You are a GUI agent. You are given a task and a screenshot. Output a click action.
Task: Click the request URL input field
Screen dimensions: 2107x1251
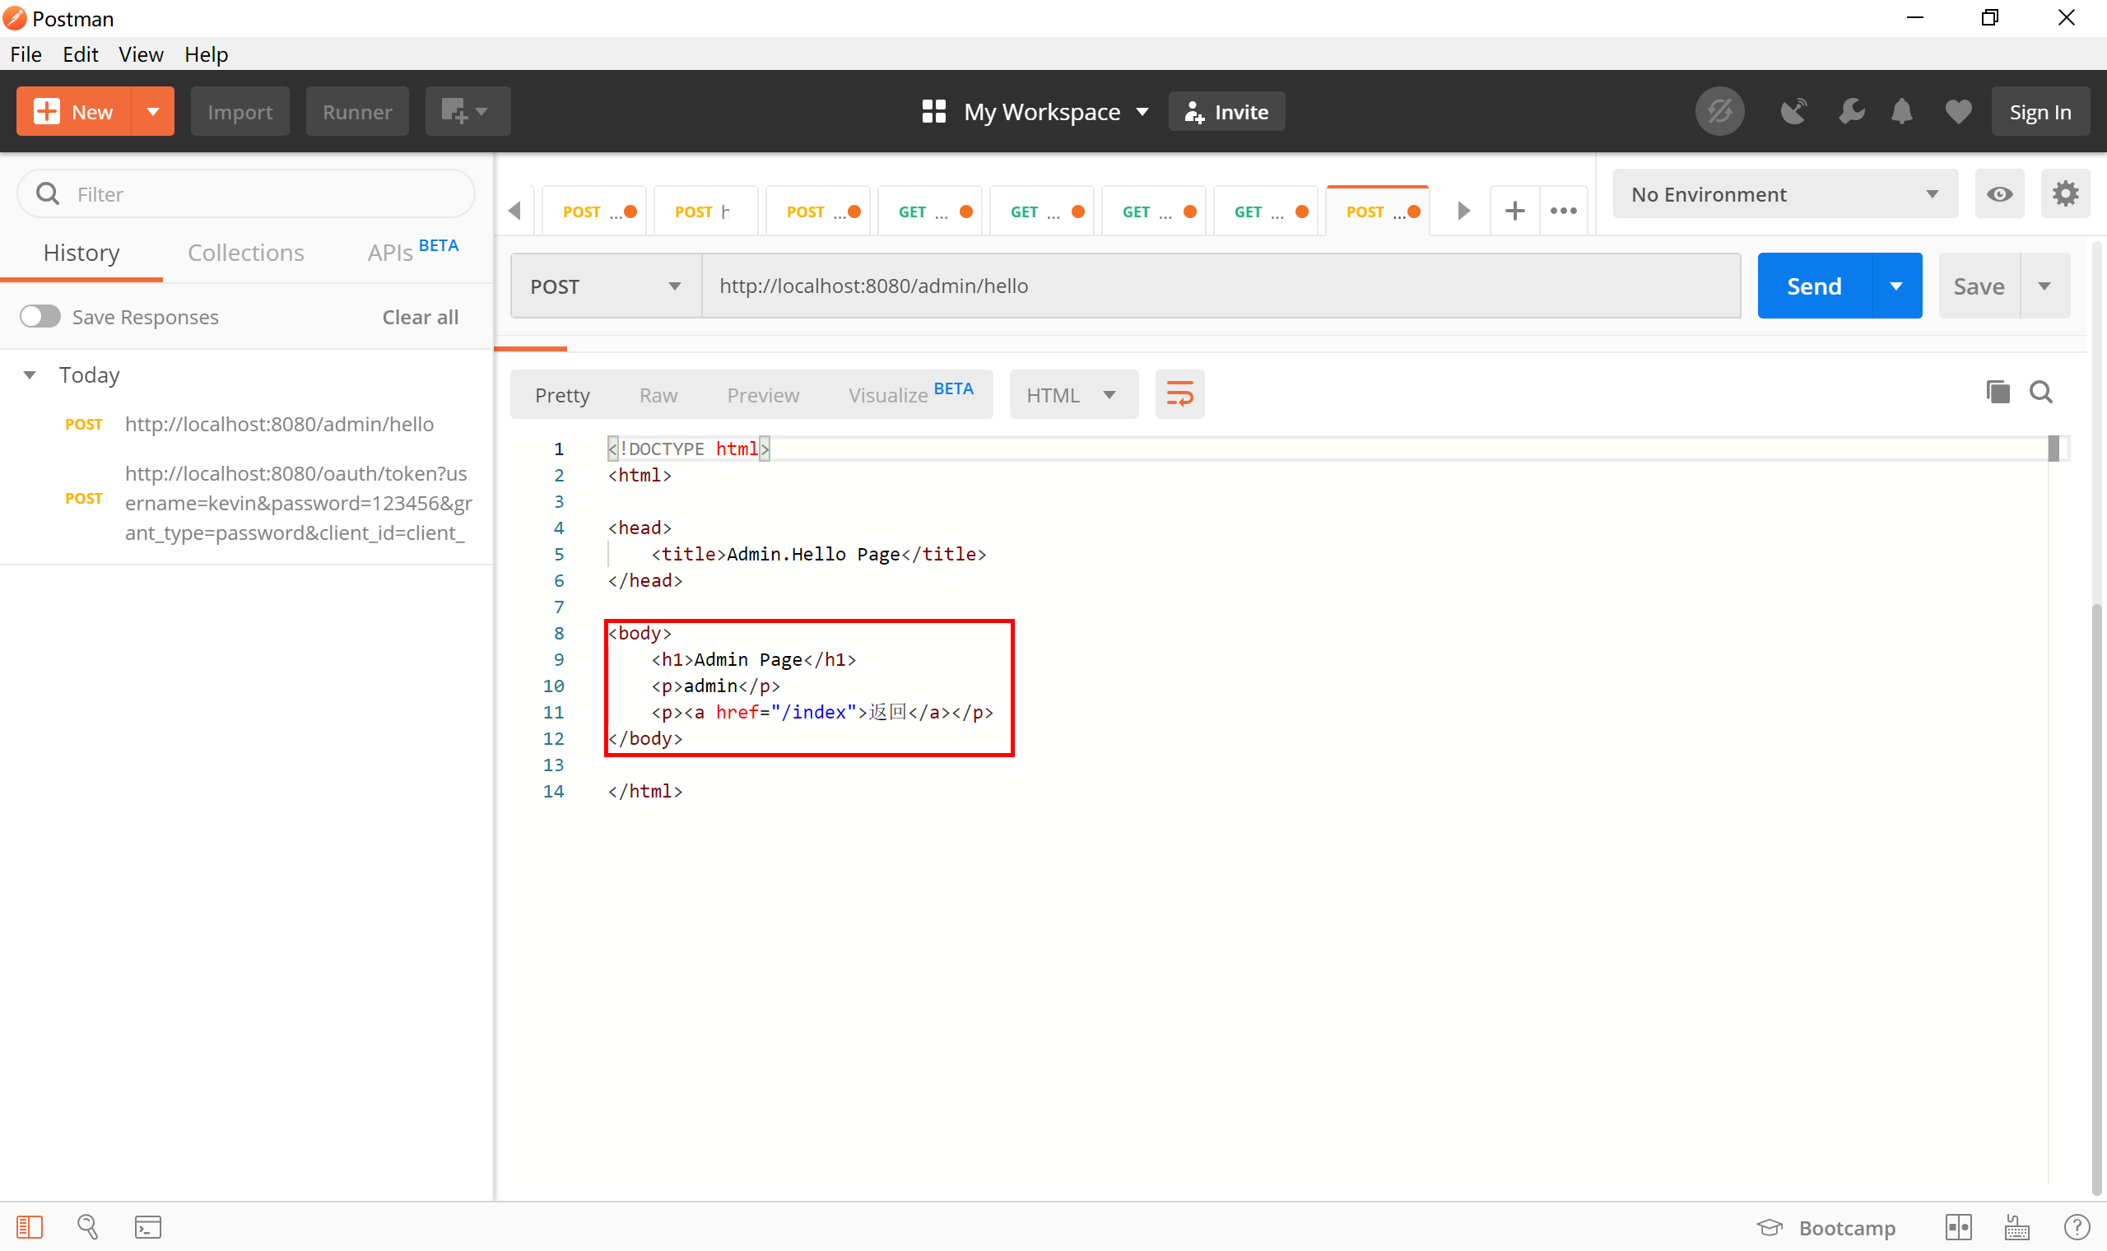pos(1220,286)
